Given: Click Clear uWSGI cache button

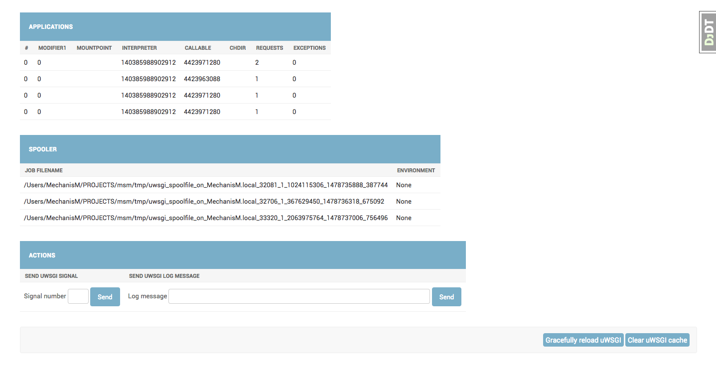Looking at the screenshot, I should [x=657, y=340].
